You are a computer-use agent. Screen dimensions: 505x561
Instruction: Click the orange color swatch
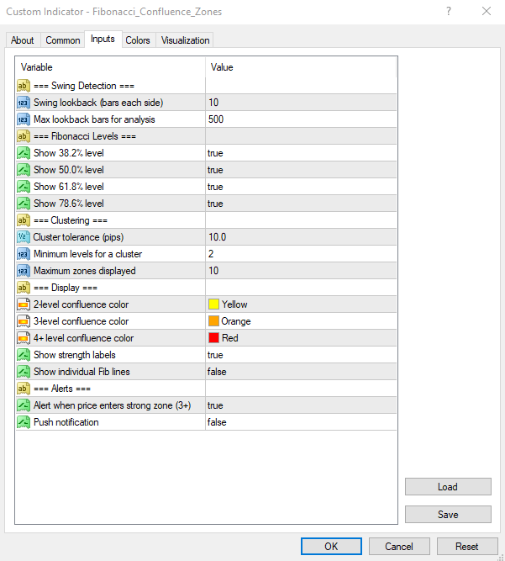point(213,321)
